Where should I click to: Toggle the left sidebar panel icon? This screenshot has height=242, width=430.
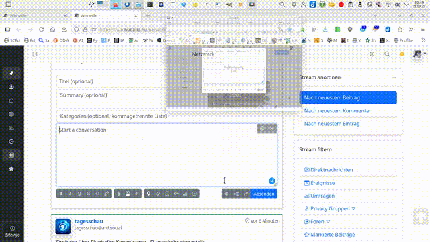pyautogui.click(x=34, y=54)
